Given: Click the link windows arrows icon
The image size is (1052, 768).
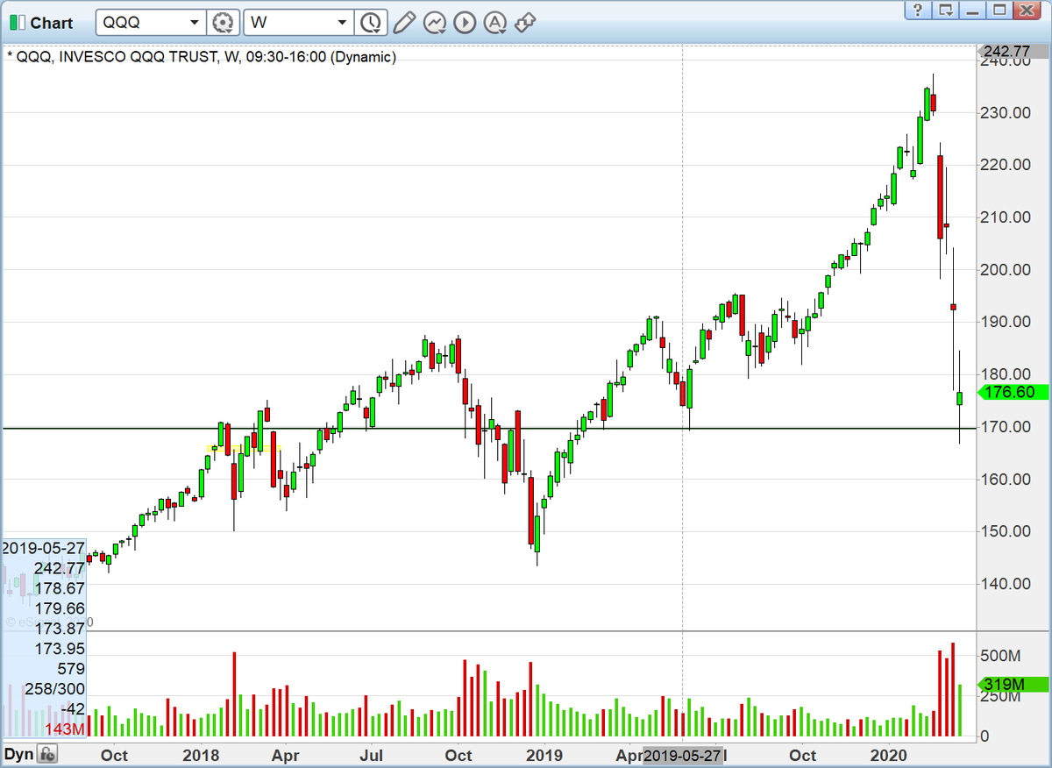Looking at the screenshot, I should pos(525,23).
